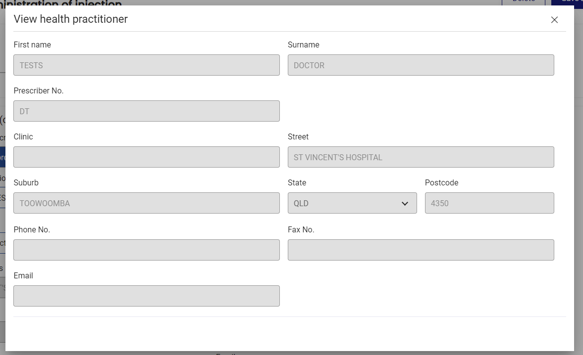Click the 'Suburb' label

tap(26, 183)
